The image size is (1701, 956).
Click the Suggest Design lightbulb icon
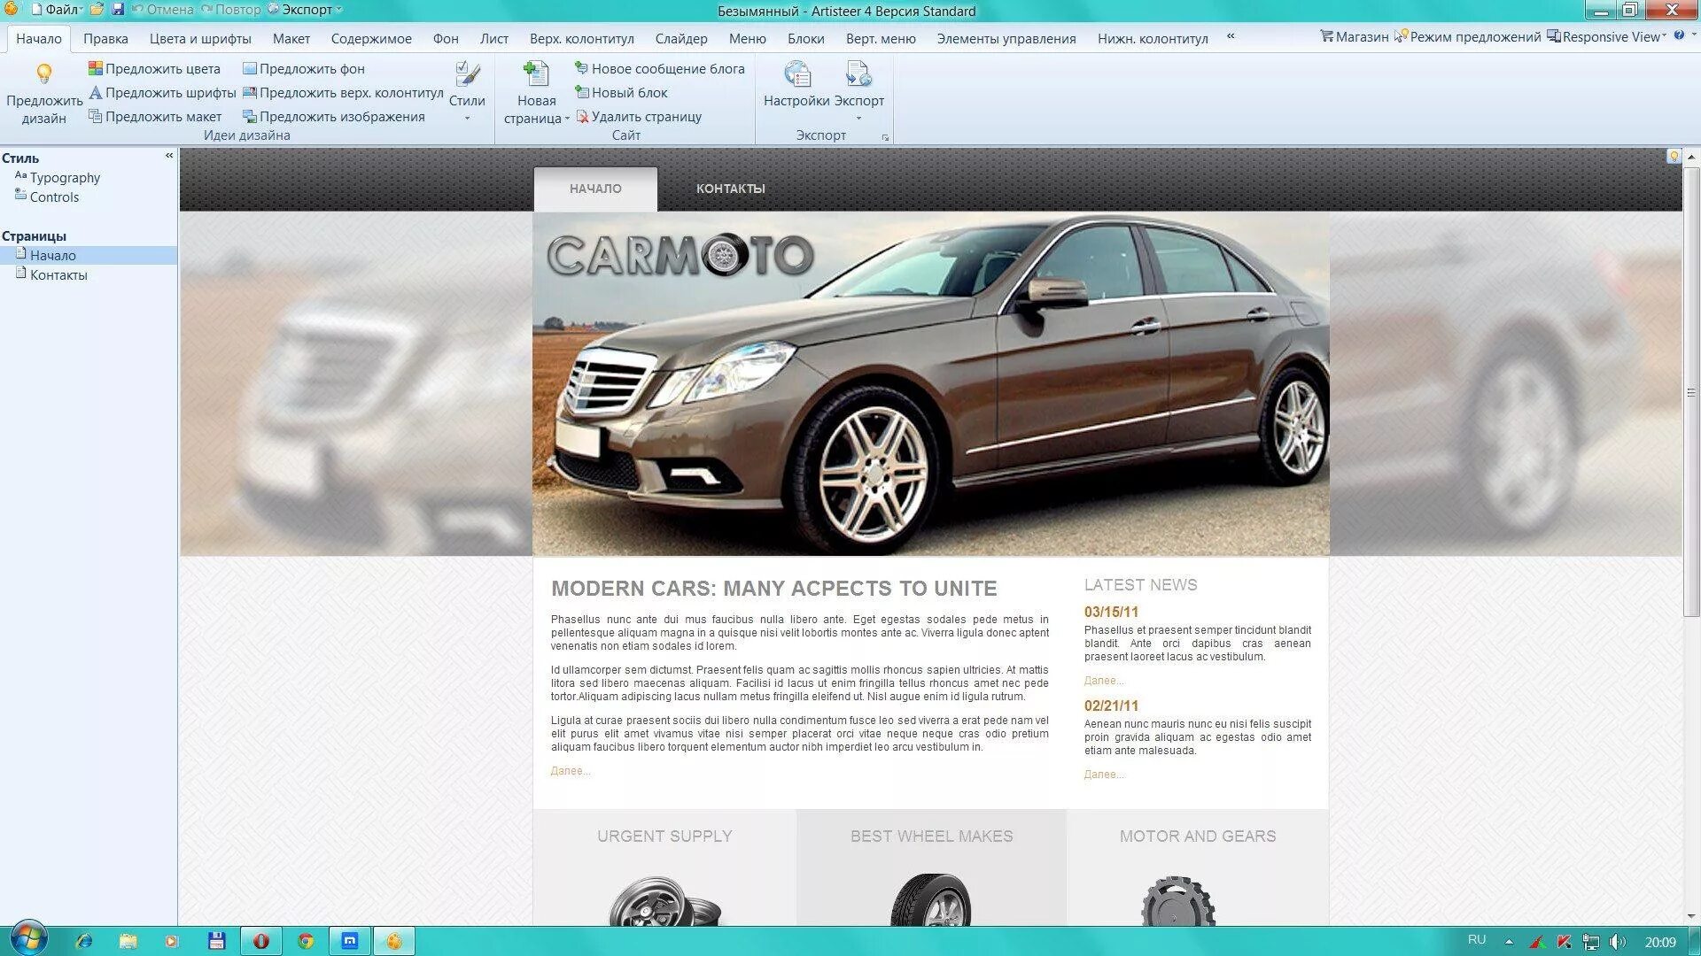43,73
